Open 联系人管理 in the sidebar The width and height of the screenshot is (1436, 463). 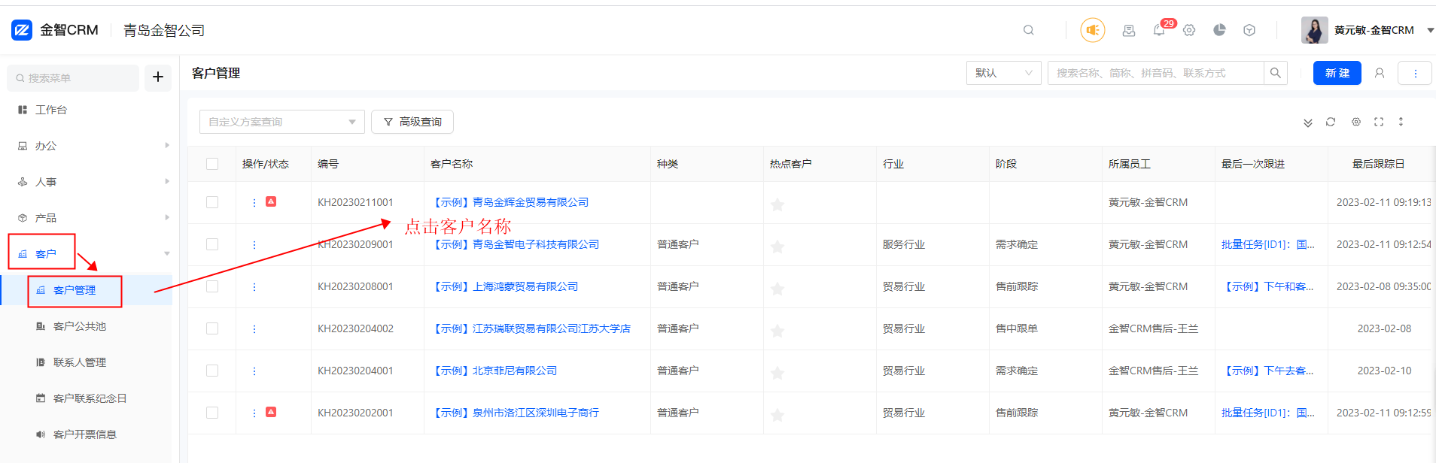point(80,362)
